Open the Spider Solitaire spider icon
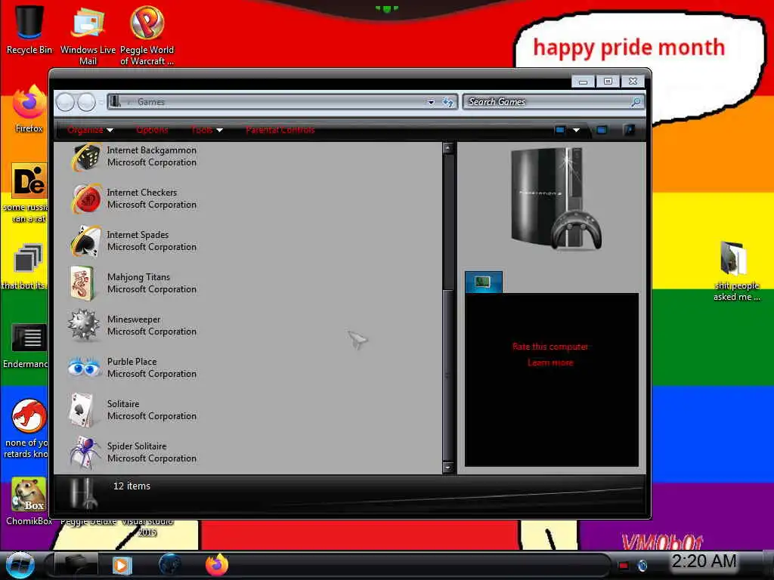774x580 pixels. (x=85, y=452)
